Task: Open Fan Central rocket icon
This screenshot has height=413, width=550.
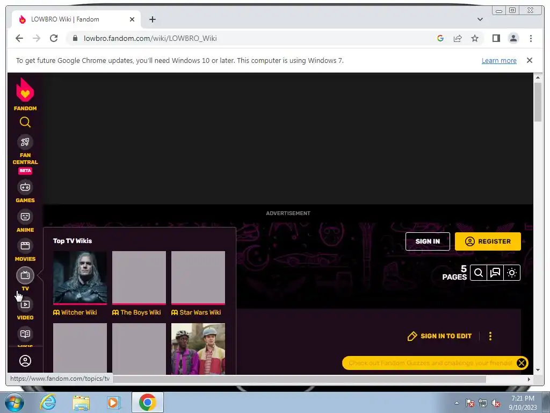Action: (x=25, y=142)
